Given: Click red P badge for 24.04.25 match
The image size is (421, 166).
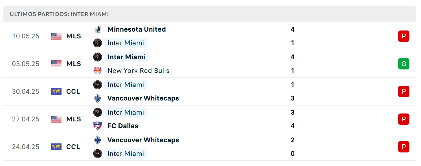Looking at the screenshot, I should (x=404, y=147).
